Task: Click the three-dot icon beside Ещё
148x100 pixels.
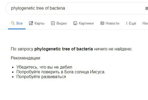Action: tap(127, 23)
